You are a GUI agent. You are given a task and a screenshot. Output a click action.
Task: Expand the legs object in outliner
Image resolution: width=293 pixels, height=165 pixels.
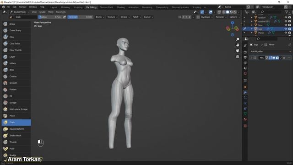[252, 29]
